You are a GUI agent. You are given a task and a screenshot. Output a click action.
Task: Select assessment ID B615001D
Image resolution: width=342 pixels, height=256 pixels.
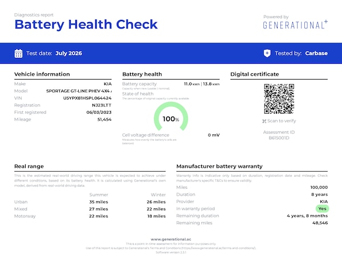coord(279,138)
